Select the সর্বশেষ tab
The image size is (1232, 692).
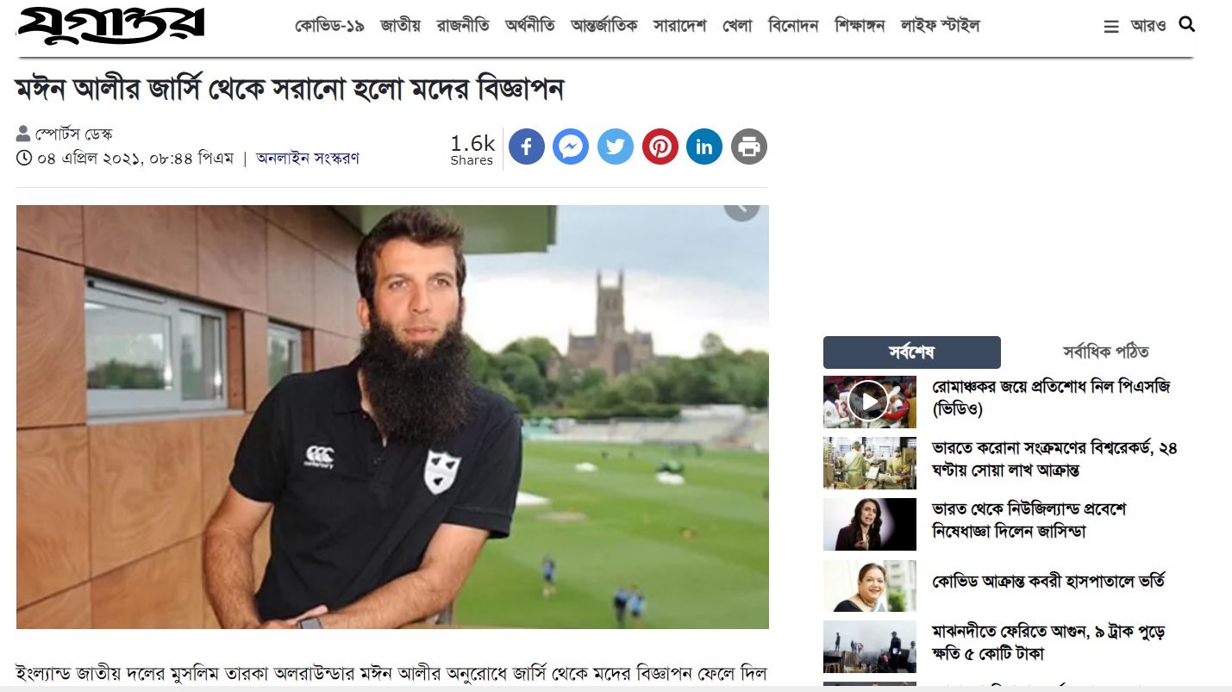(912, 352)
